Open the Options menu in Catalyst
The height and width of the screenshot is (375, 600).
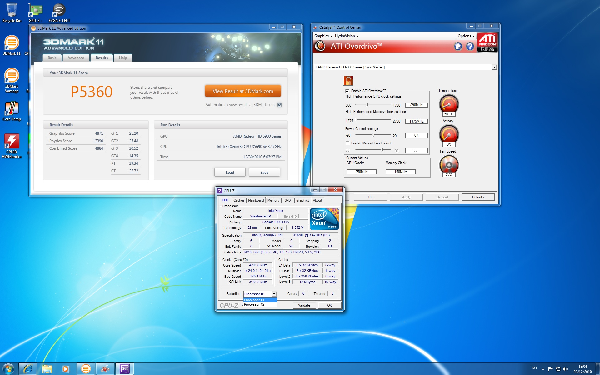(466, 36)
